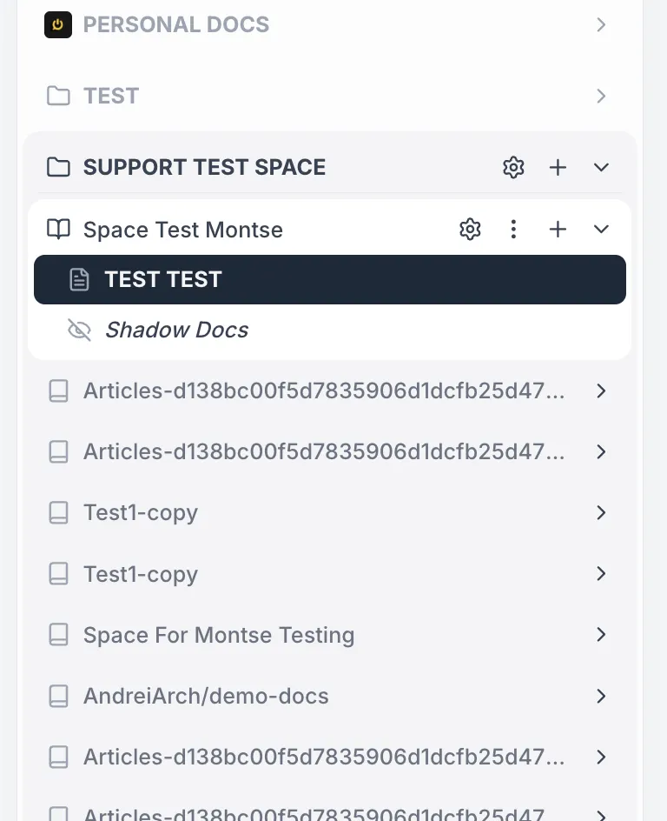Viewport: 667px width, 821px height.
Task: Expand Space For Montse Testing chevron
Action: (601, 635)
